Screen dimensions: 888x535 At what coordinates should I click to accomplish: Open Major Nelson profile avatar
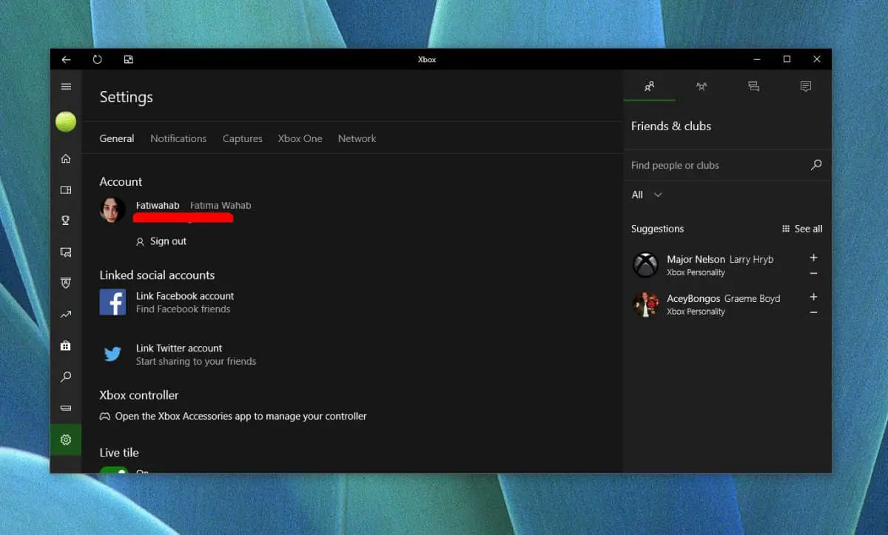(x=645, y=264)
